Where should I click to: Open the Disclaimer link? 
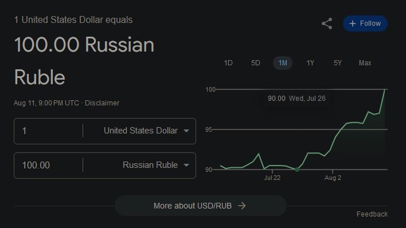tap(102, 103)
